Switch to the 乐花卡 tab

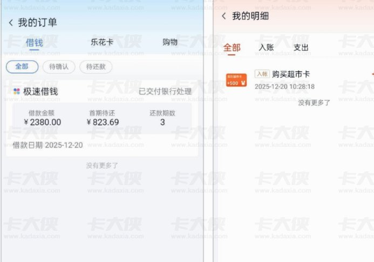point(102,43)
